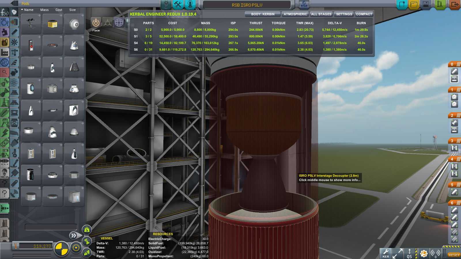Toggle ALL STAGES display

coord(321,14)
